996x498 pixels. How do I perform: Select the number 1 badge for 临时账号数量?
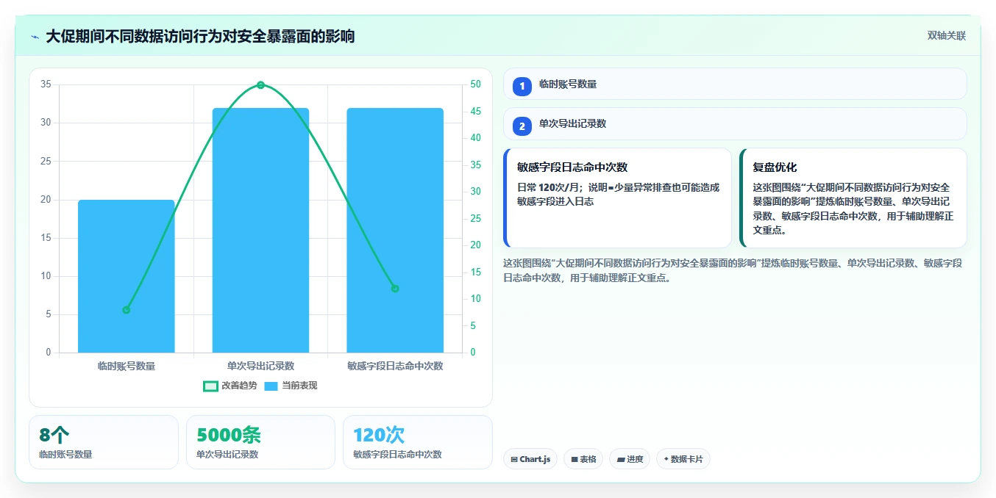click(x=522, y=86)
